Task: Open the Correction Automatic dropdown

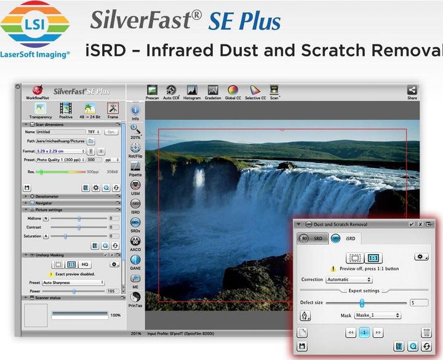Action: pos(349,279)
